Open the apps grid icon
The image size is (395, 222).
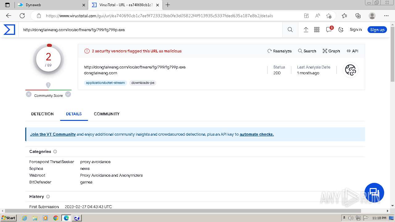[x=317, y=30]
